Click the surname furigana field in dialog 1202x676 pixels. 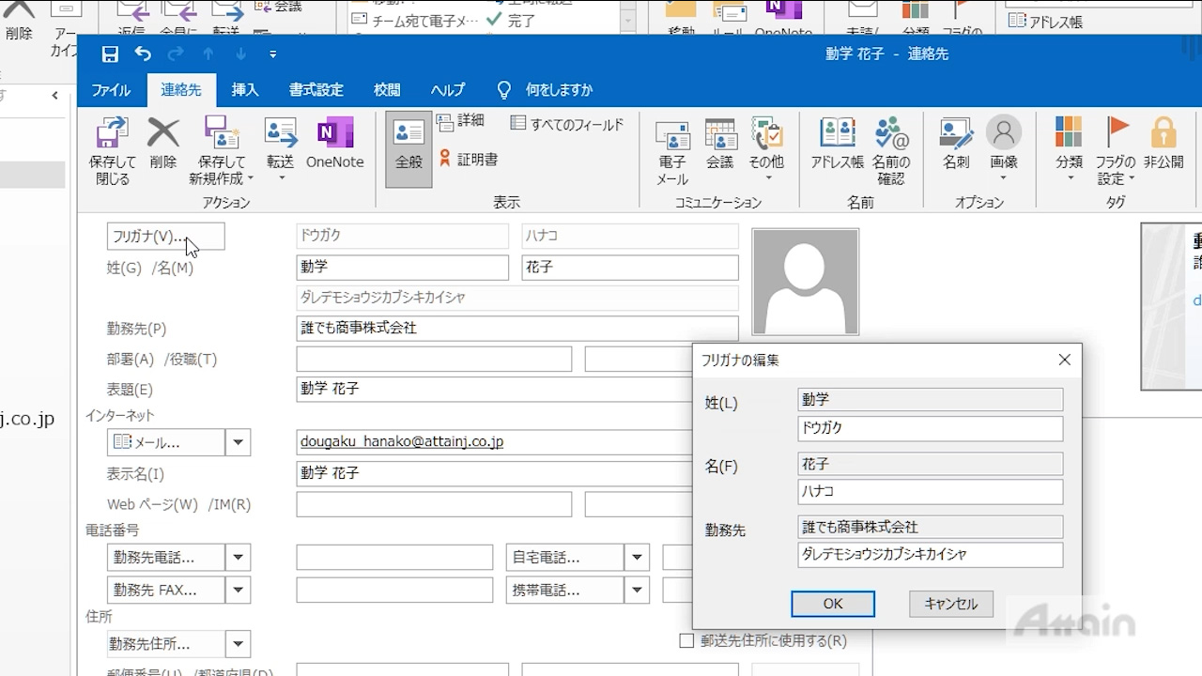(930, 428)
